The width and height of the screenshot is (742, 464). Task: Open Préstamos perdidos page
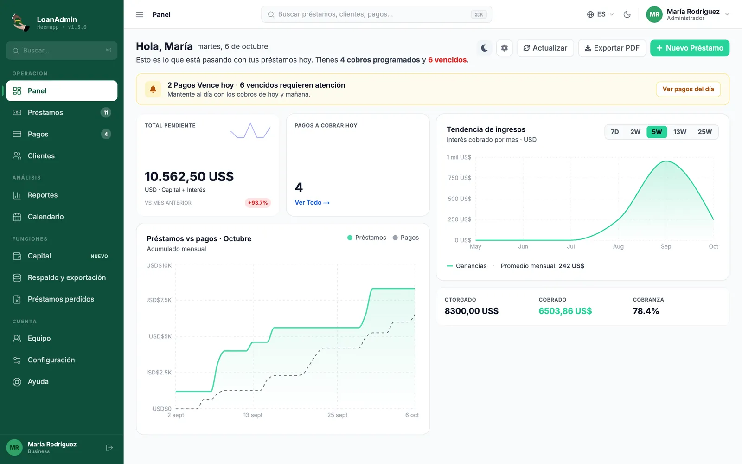pyautogui.click(x=62, y=299)
